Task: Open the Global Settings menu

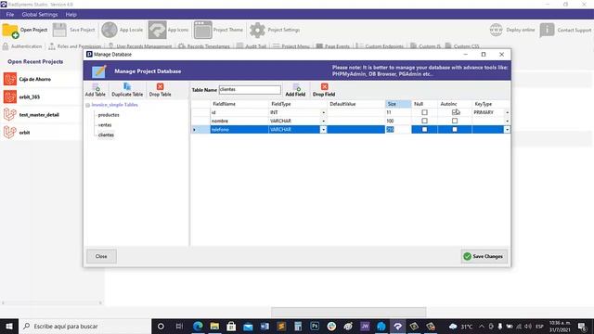Action: click(x=40, y=15)
